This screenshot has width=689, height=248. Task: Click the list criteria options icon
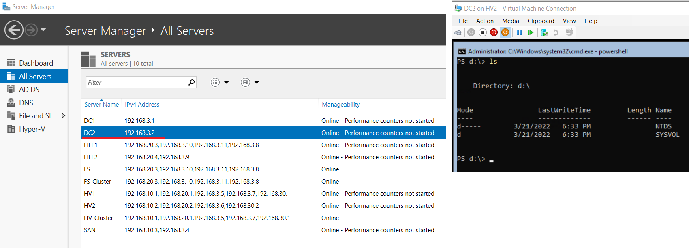215,82
